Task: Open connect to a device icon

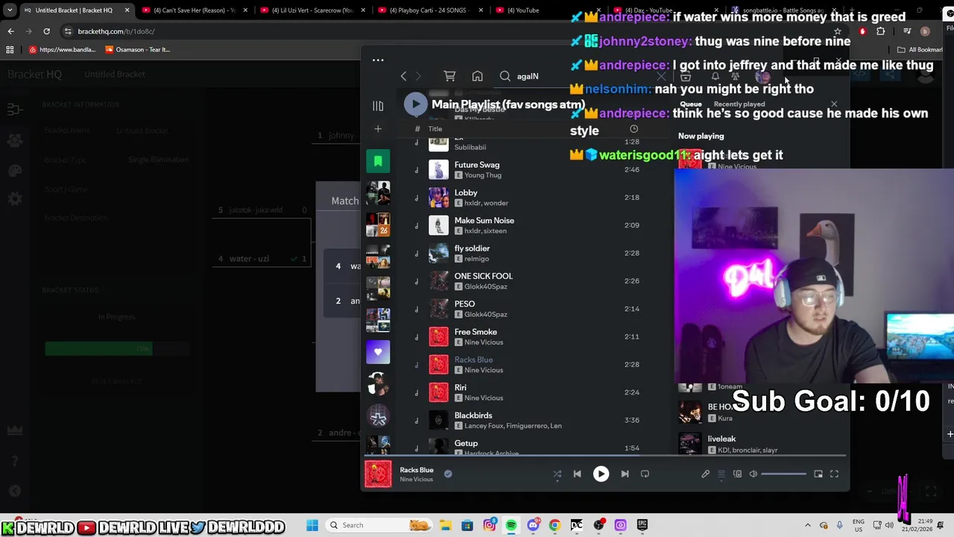Action: tap(737, 474)
